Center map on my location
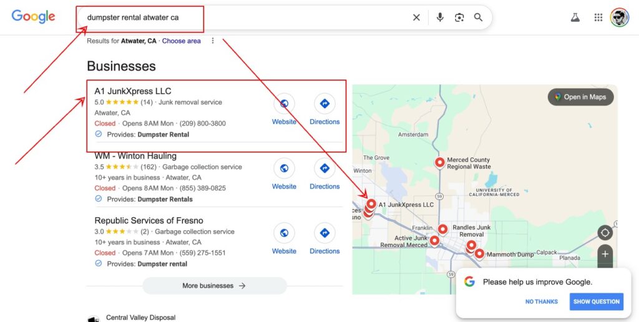This screenshot has height=322, width=639. tap(605, 233)
